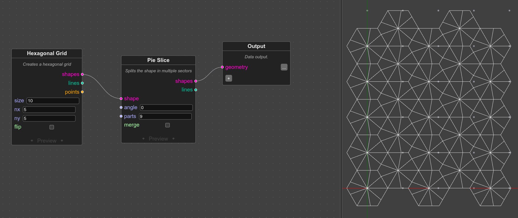Enable the merge checkbox in Pie Slice

pos(168,125)
